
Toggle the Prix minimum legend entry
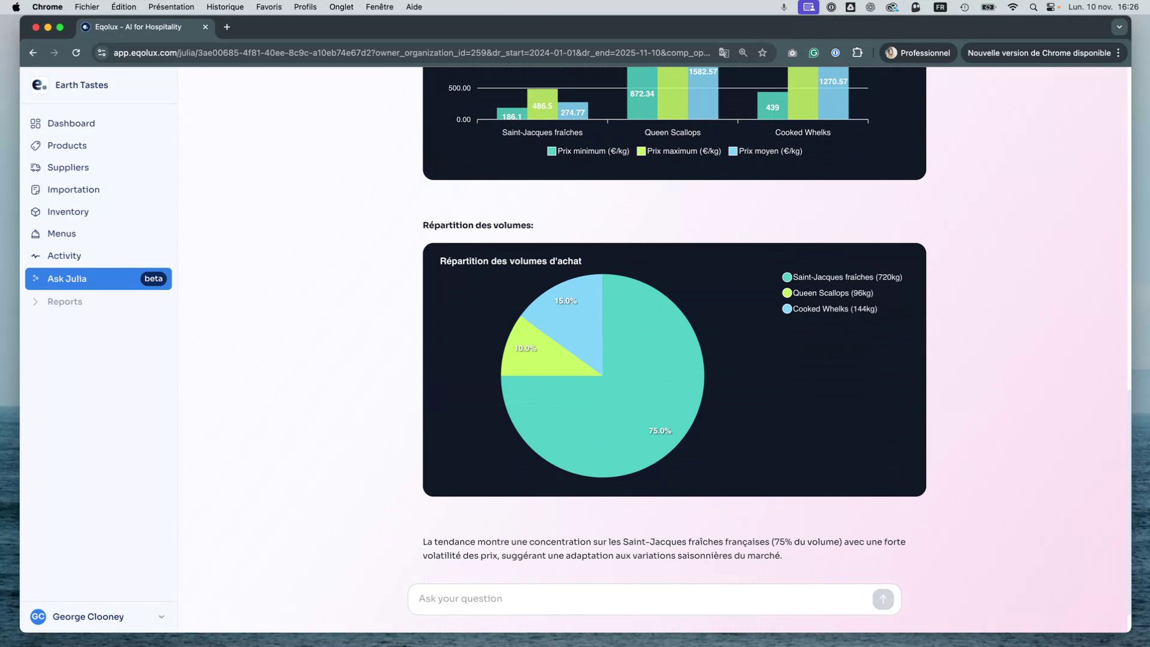tap(588, 151)
